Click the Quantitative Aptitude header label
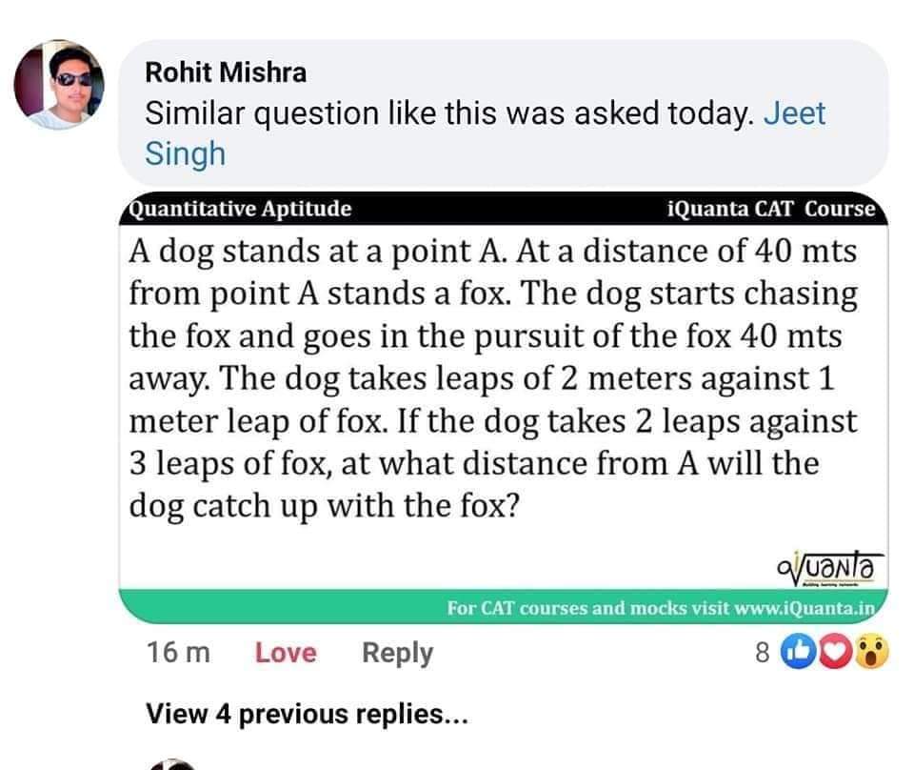This screenshot has height=770, width=914. [x=240, y=209]
